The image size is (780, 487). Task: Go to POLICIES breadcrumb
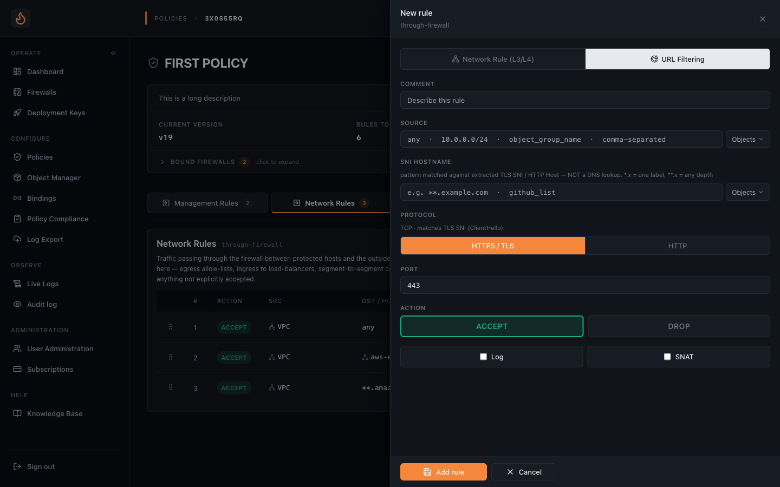pyautogui.click(x=171, y=18)
